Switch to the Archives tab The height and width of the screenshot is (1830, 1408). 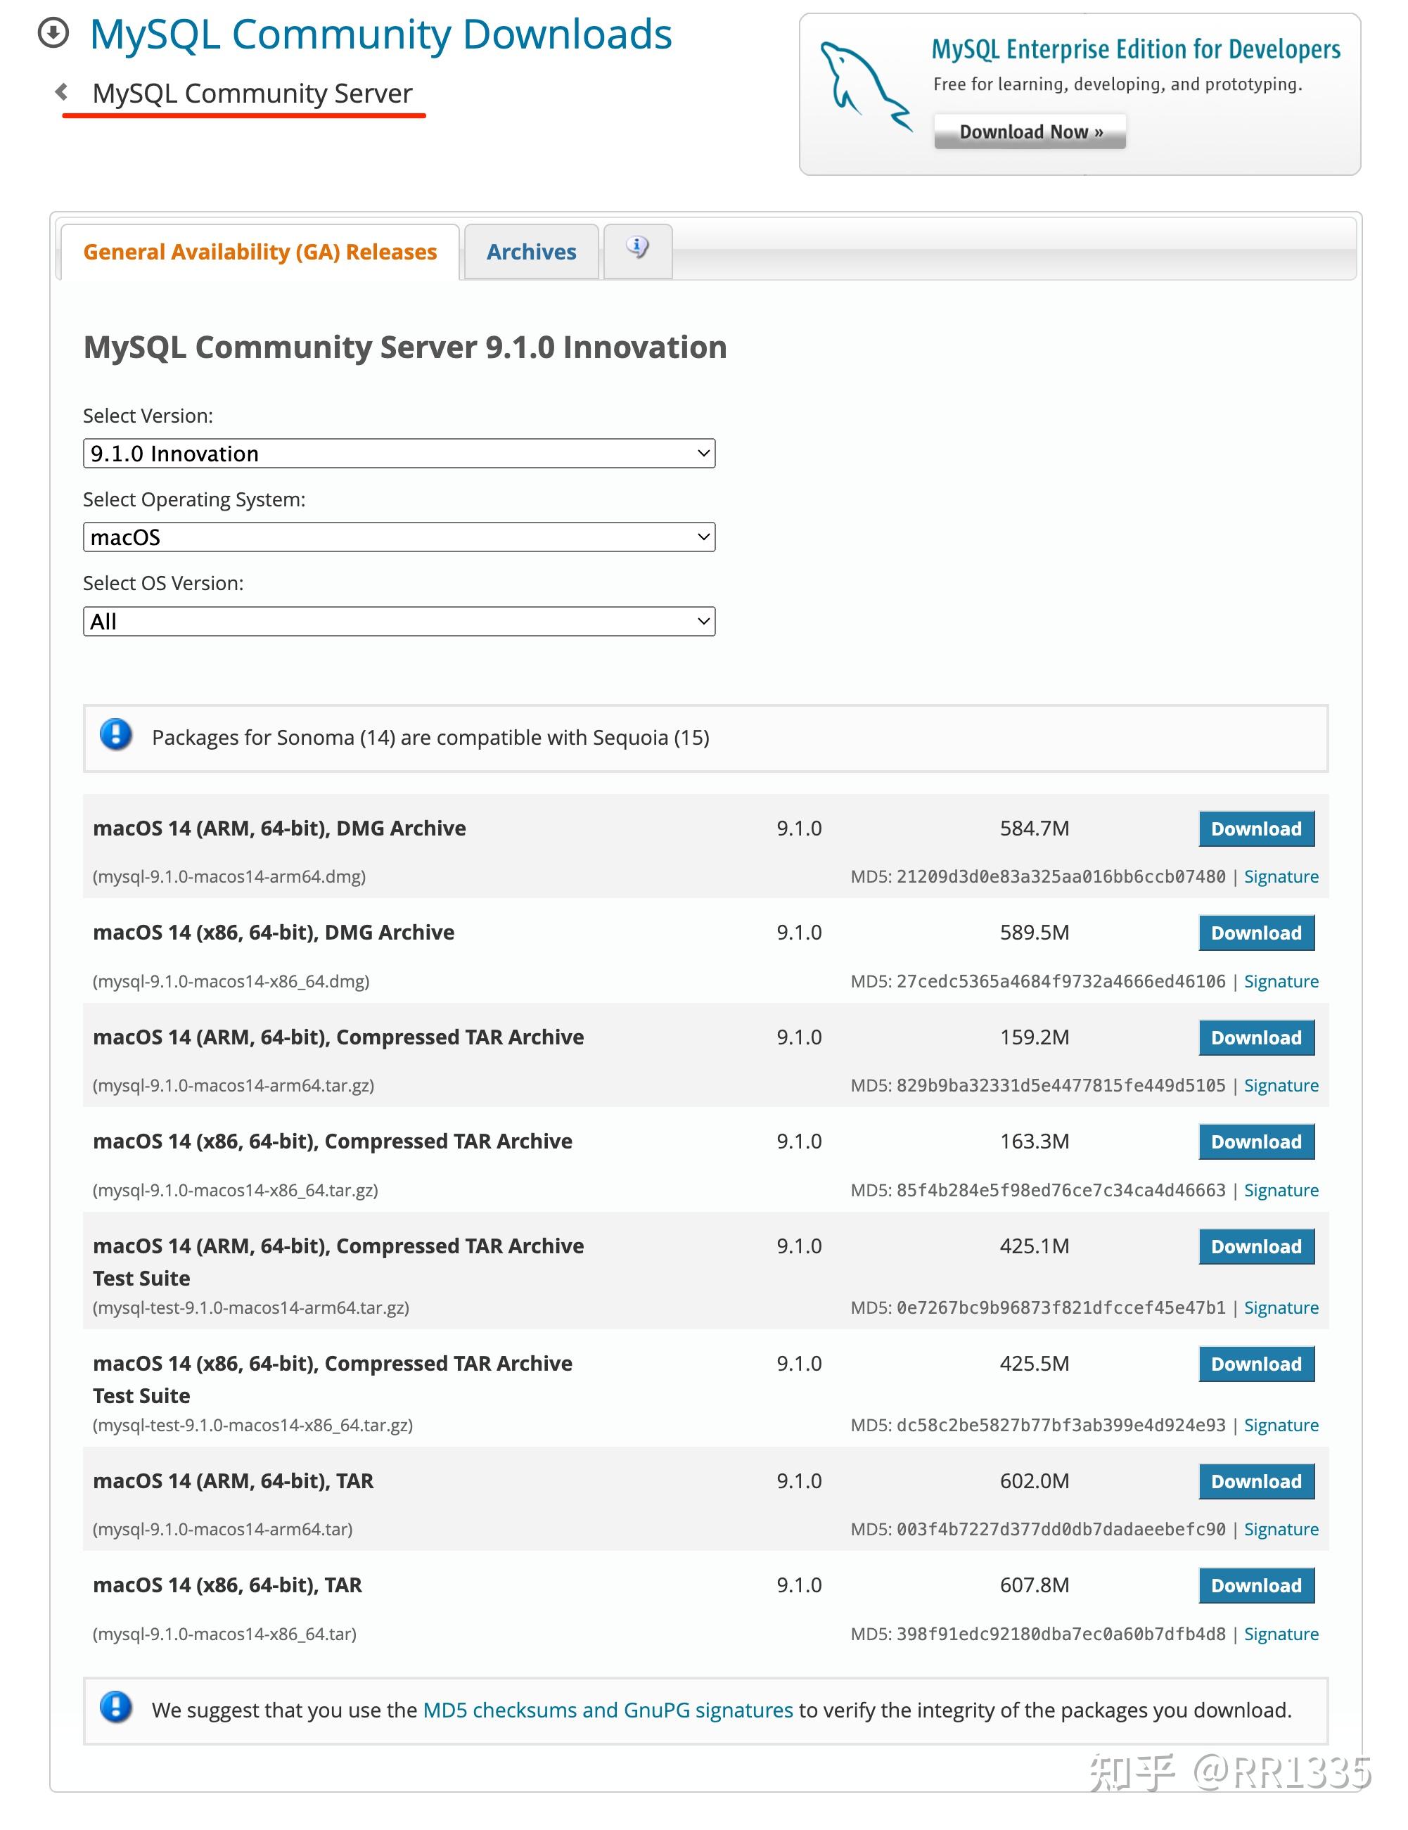click(532, 252)
